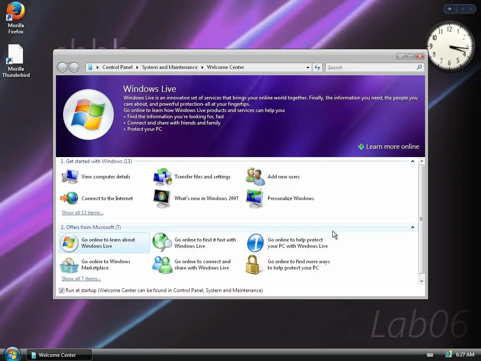Expand arrow after System and Maintenance breadcrumb

[x=203, y=67]
